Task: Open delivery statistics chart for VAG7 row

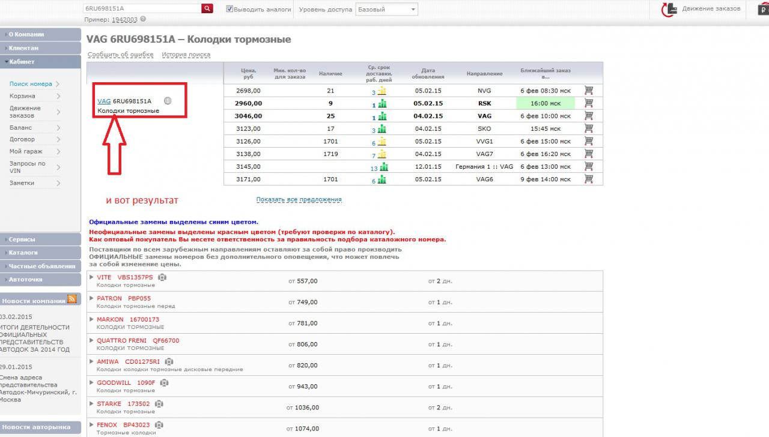Action: 382,154
